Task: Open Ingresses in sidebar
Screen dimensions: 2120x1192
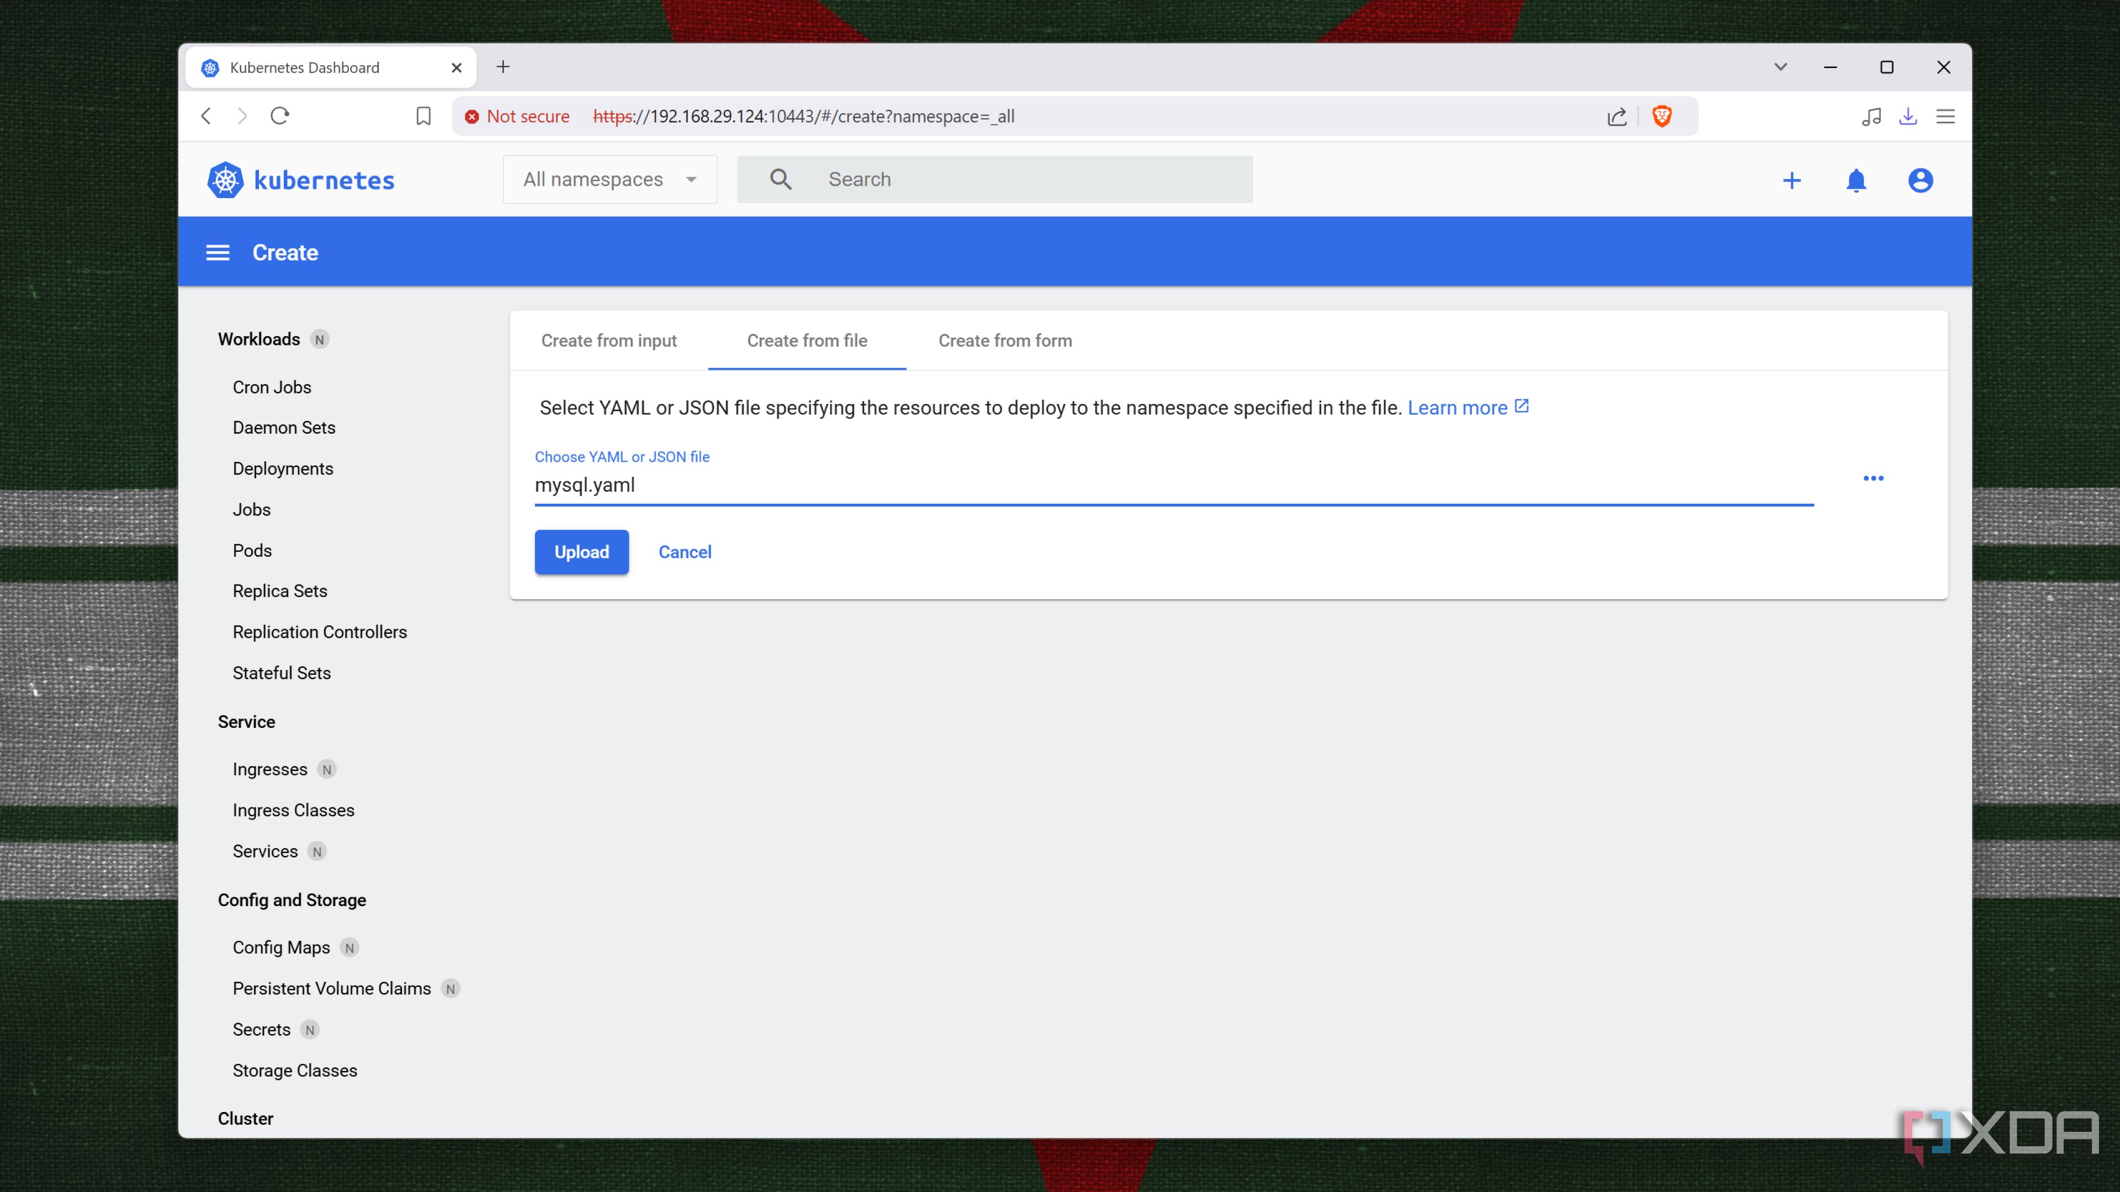Action: click(x=270, y=769)
